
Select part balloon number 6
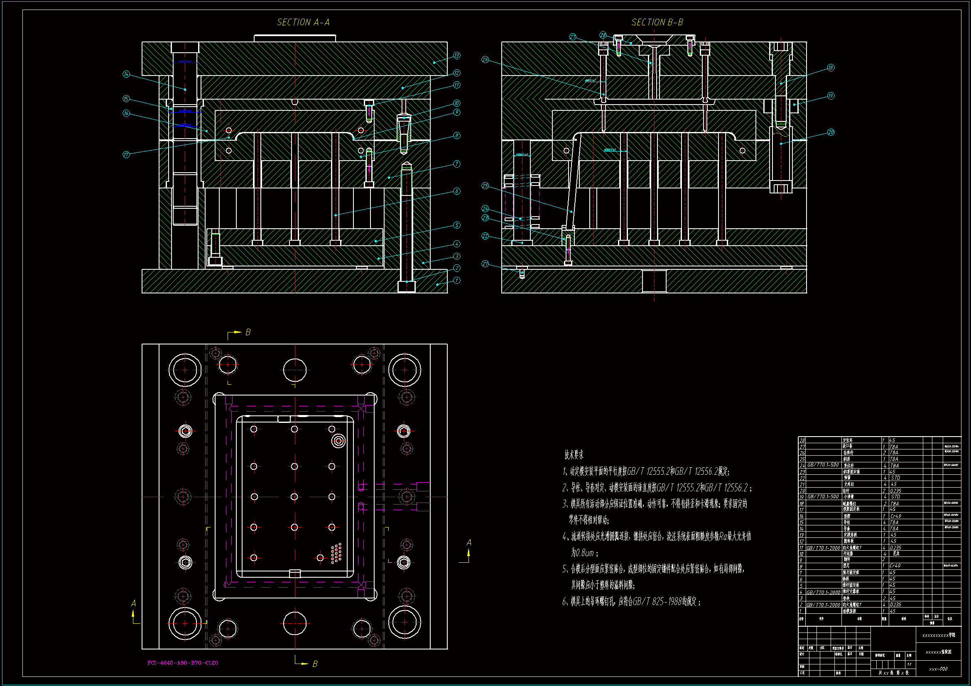(x=456, y=191)
